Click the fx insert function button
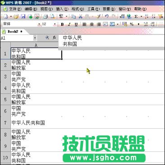The width and height of the screenshot is (165, 165). click(55, 38)
